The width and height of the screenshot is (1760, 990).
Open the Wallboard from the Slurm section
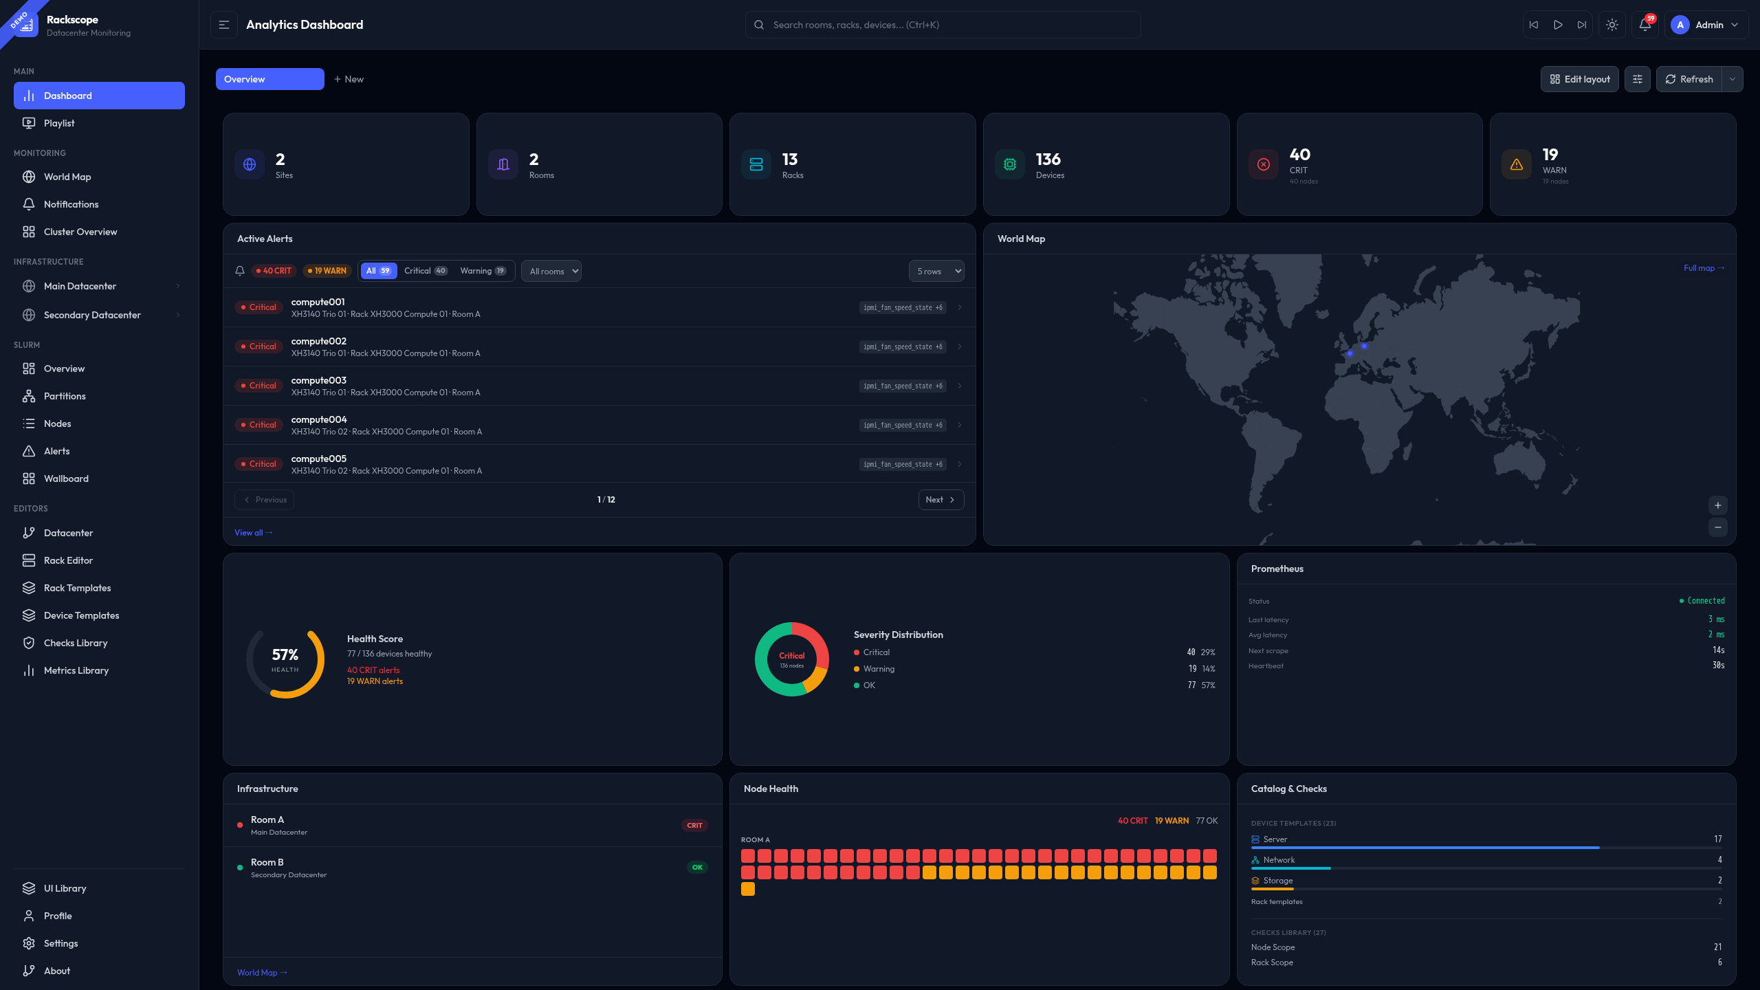pyautogui.click(x=65, y=478)
